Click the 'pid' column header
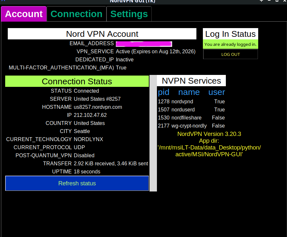This screenshot has width=287, height=237. click(x=164, y=92)
